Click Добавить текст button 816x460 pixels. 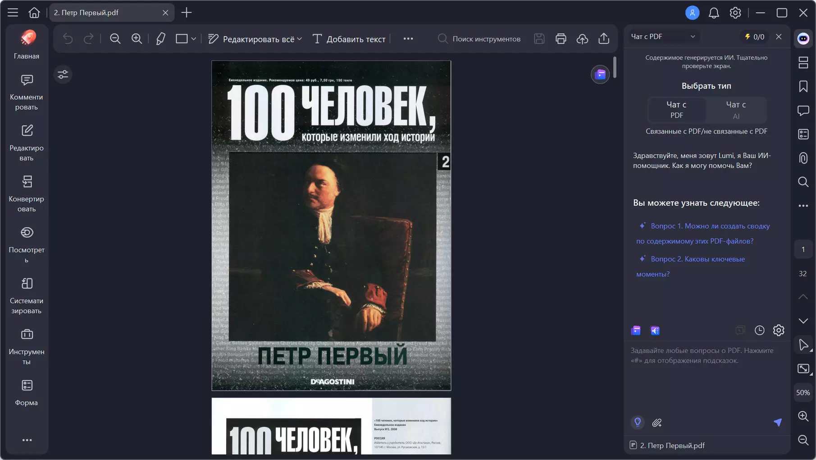tap(349, 39)
